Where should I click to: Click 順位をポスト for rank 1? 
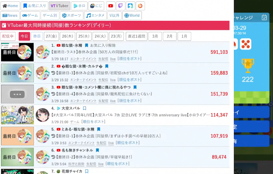(x=129, y=59)
